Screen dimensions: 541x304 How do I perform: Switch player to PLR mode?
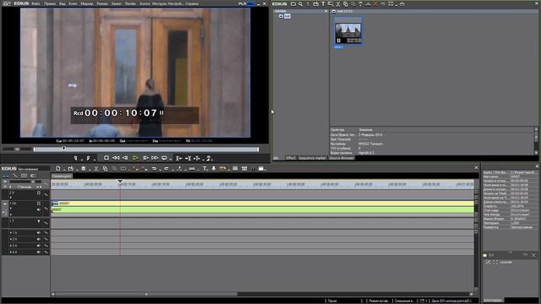tap(243, 3)
